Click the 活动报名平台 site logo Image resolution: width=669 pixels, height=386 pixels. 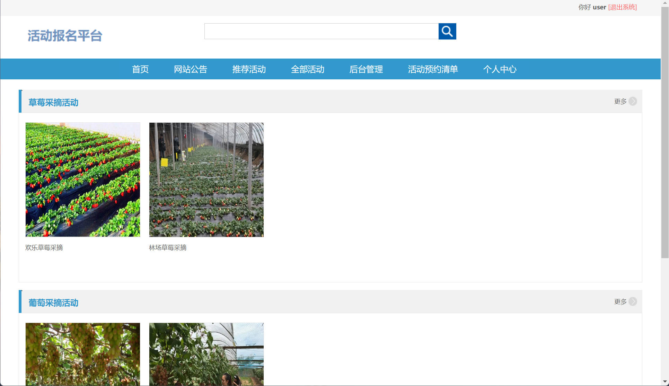(x=65, y=35)
